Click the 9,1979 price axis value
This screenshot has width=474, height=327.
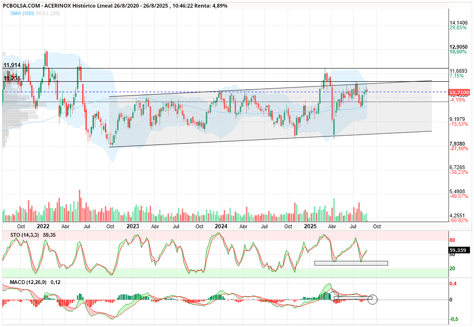click(457, 119)
